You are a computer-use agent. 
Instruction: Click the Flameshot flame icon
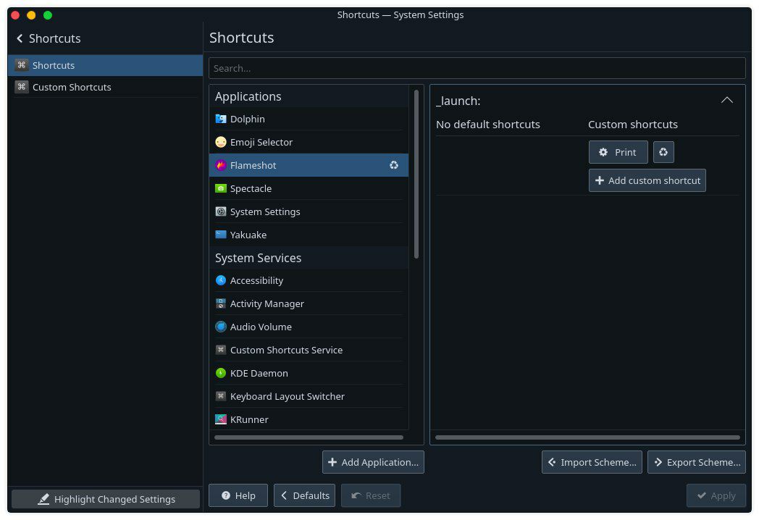[x=221, y=165]
